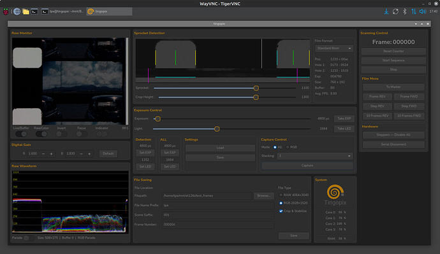The height and width of the screenshot is (254, 440).
Task: Click Step REV
Action: (377, 106)
